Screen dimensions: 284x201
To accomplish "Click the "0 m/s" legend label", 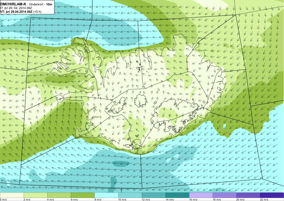I will (3, 200).
